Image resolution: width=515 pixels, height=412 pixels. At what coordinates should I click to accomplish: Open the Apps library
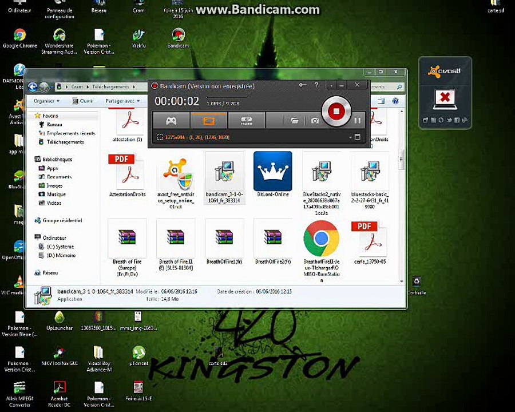click(x=52, y=168)
